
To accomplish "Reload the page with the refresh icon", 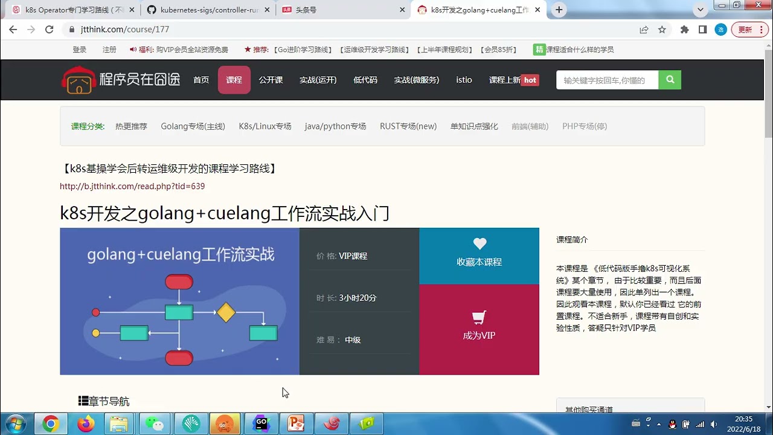I will tap(50, 29).
